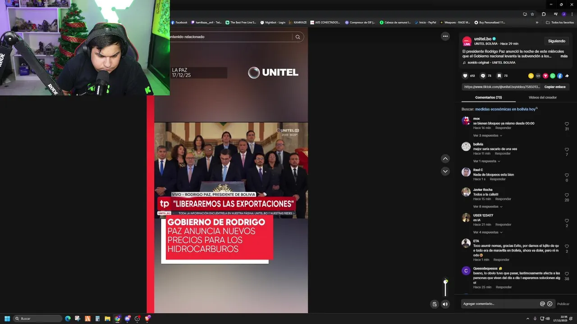Click Responder under Raul C's comment
The width and height of the screenshot is (577, 324).
click(x=498, y=179)
